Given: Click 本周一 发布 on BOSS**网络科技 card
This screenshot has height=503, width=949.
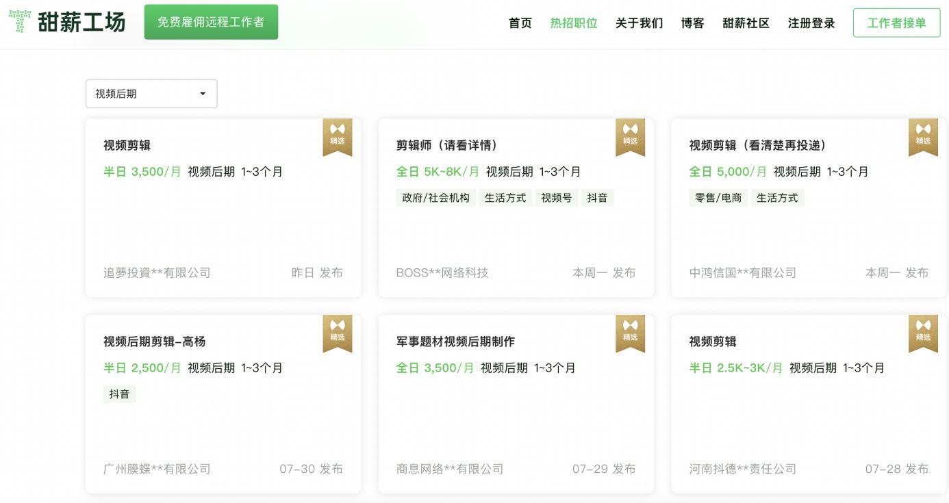Looking at the screenshot, I should pos(604,272).
